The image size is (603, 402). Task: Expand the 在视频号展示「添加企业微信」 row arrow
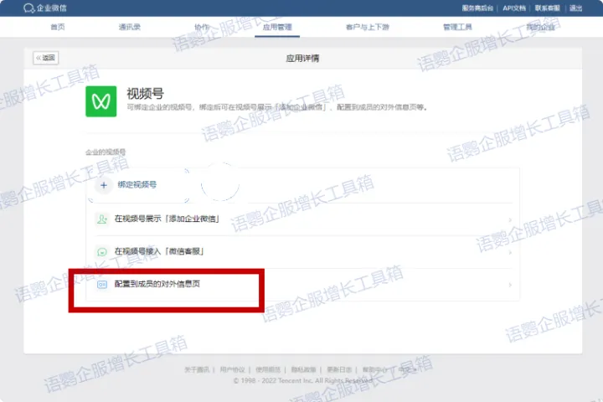point(510,219)
